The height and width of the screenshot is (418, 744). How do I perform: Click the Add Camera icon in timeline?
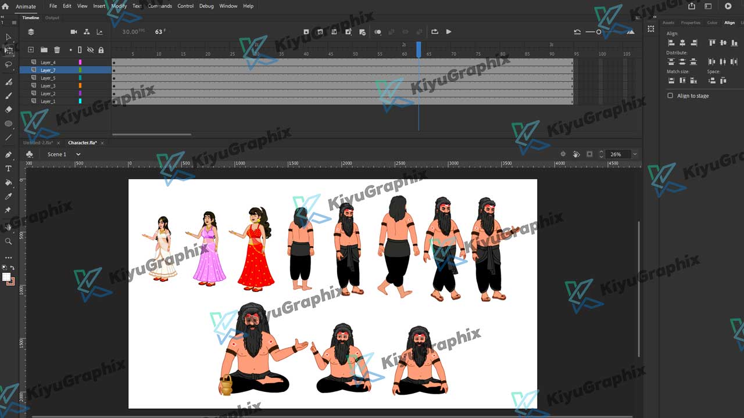tap(74, 32)
